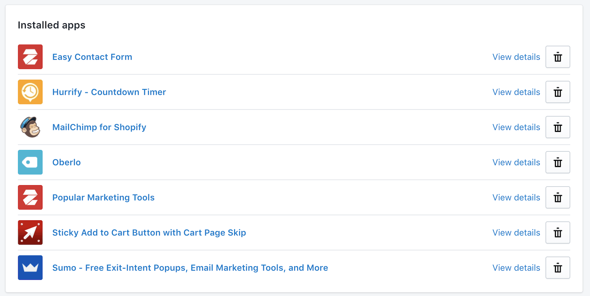
Task: Delete Sticky Add to Cart Button app
Action: [x=558, y=233]
